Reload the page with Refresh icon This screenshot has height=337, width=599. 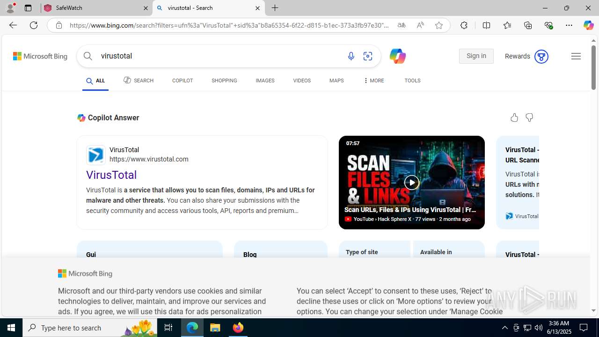point(34,25)
